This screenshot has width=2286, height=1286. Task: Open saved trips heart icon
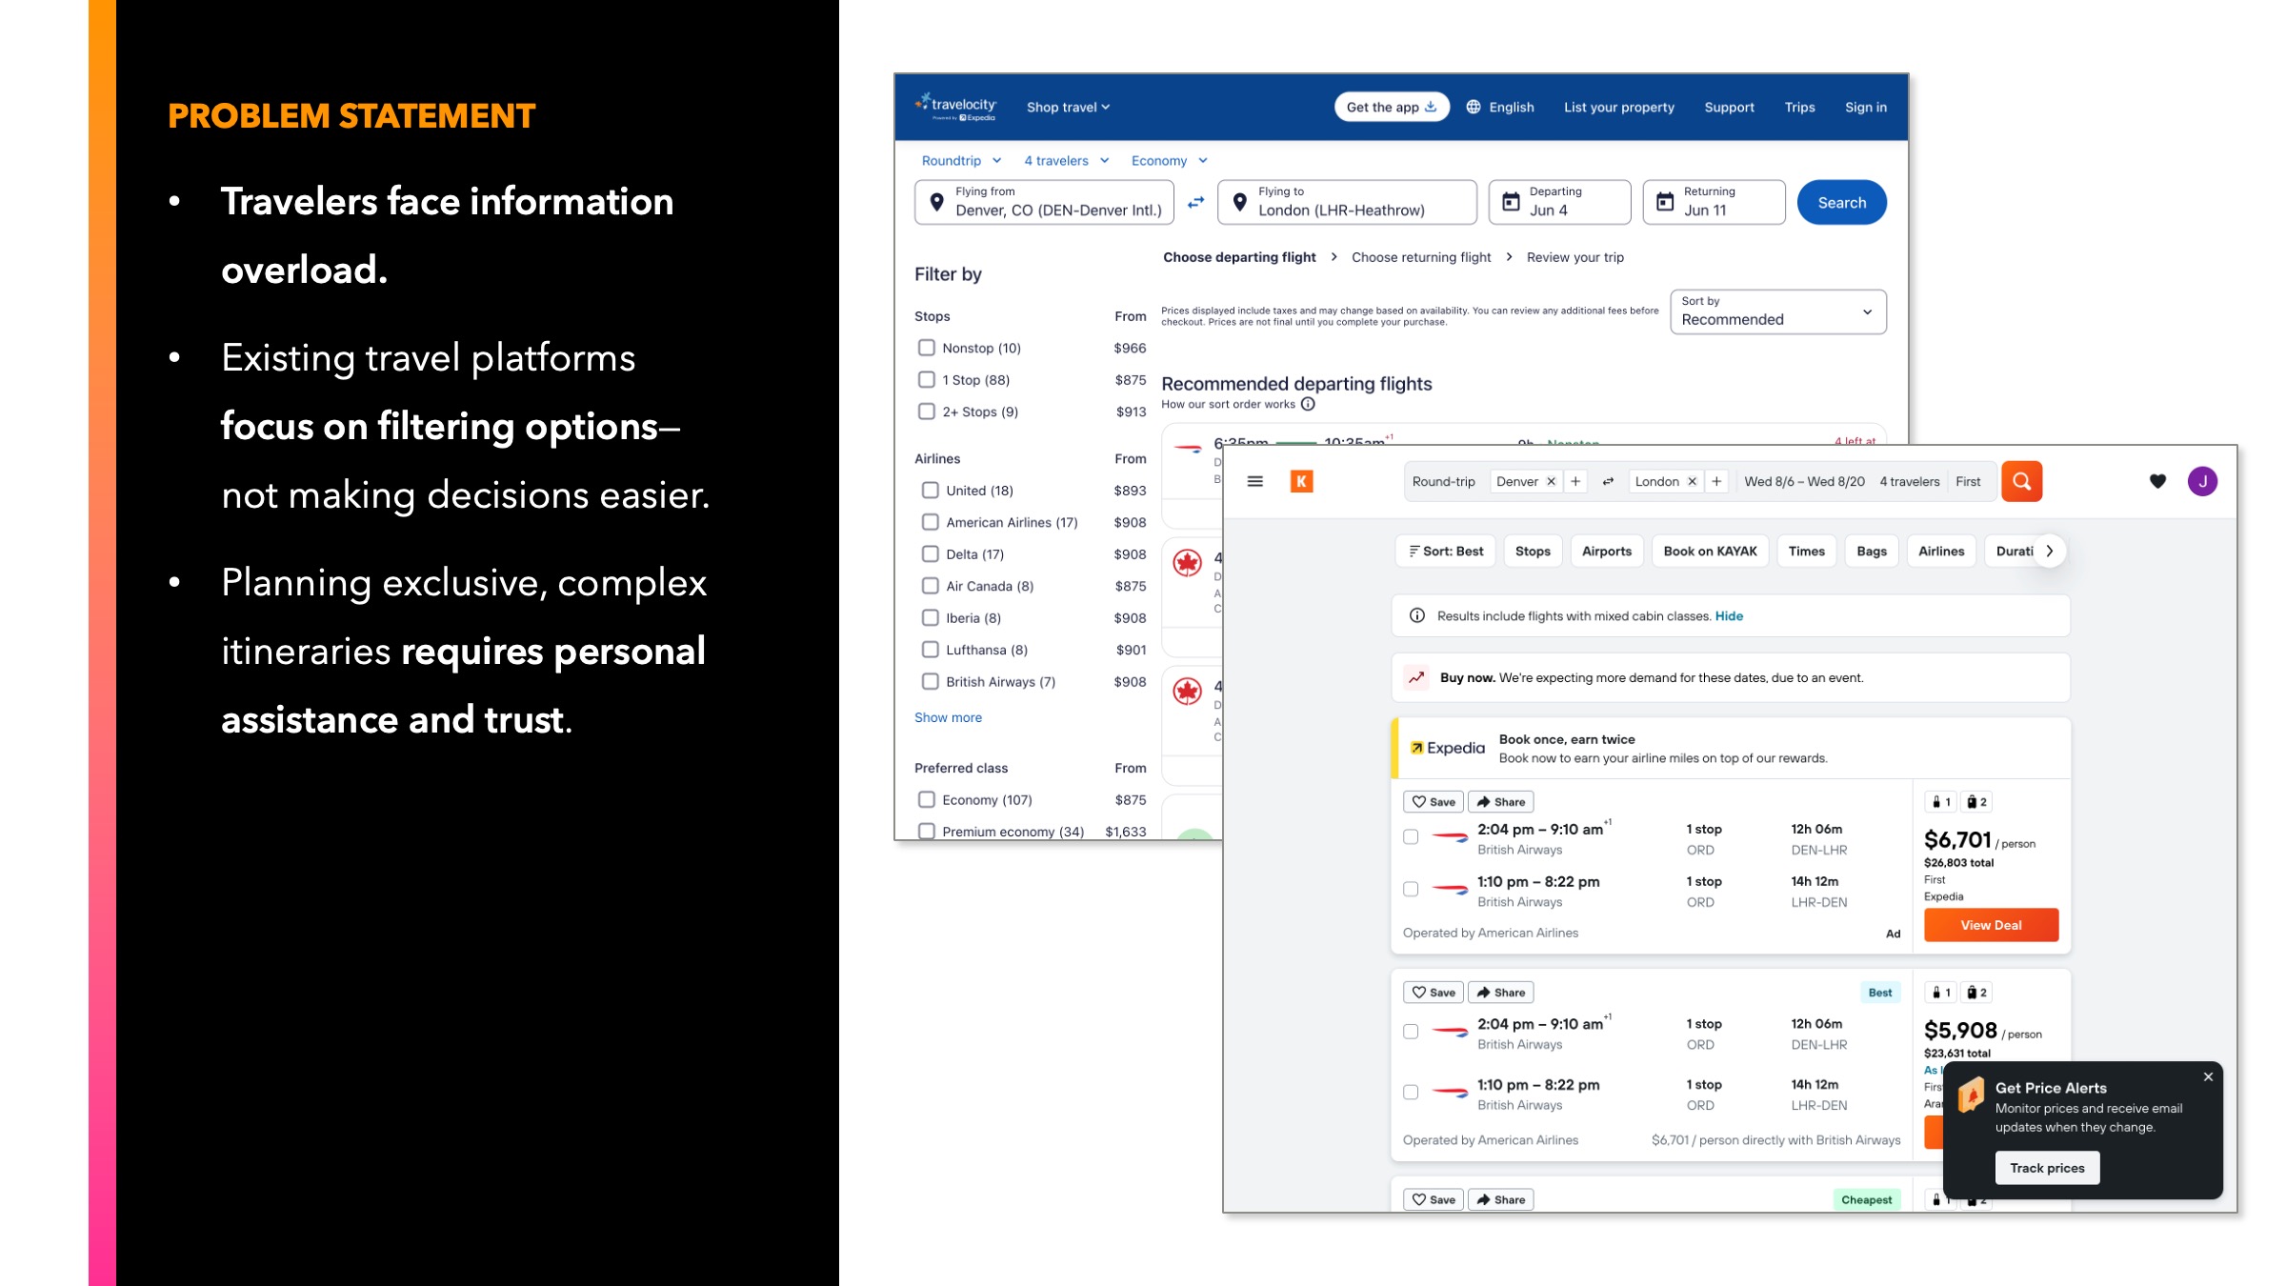pos(2157,481)
